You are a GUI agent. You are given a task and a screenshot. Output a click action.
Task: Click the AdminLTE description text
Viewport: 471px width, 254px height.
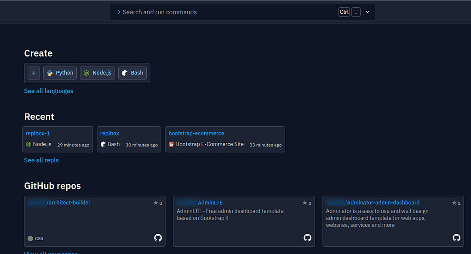tap(230, 214)
